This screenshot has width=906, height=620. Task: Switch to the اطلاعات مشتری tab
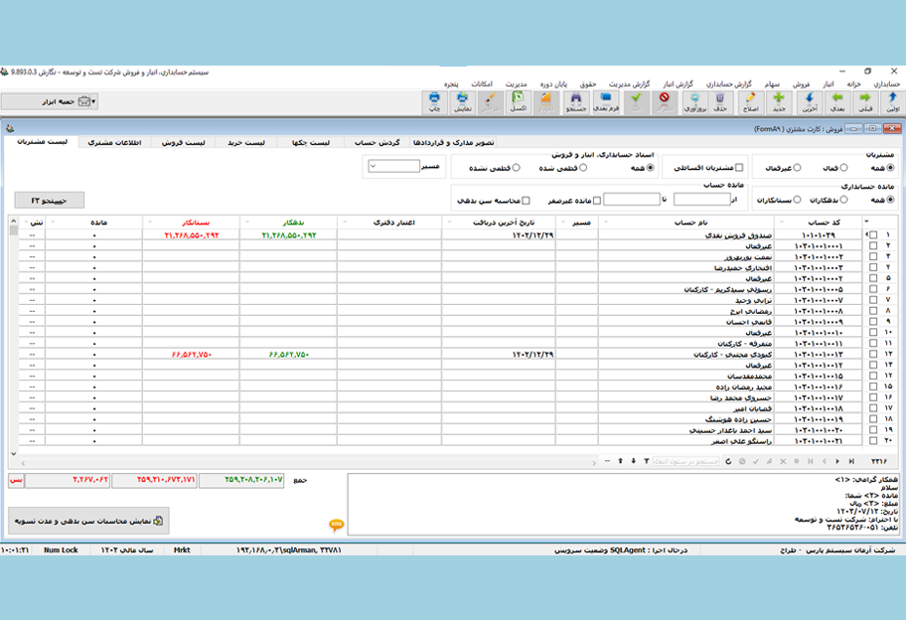click(x=114, y=143)
